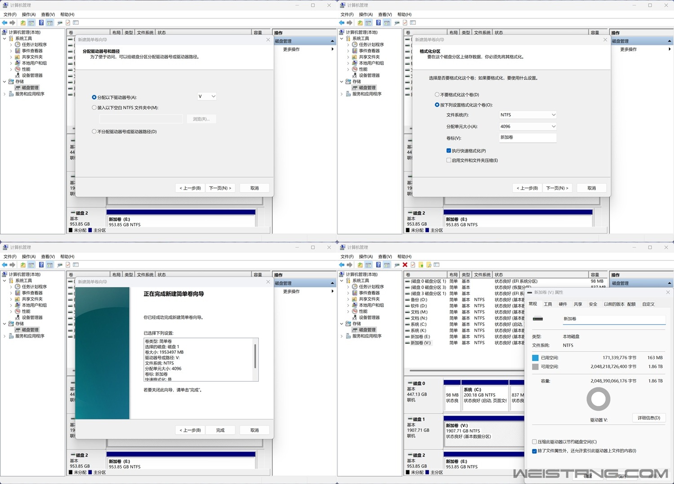Open the drive letter V dropdown
674x484 pixels.
[x=207, y=97]
